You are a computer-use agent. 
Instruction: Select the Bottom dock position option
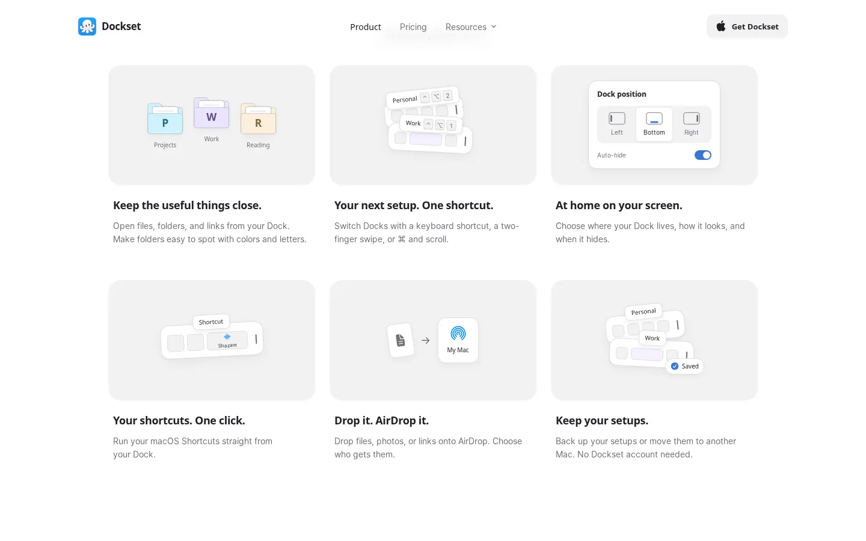click(654, 124)
